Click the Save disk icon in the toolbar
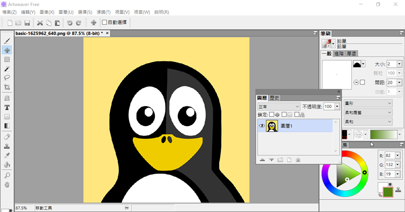Viewport: 405px width, 212px height. click(27, 23)
